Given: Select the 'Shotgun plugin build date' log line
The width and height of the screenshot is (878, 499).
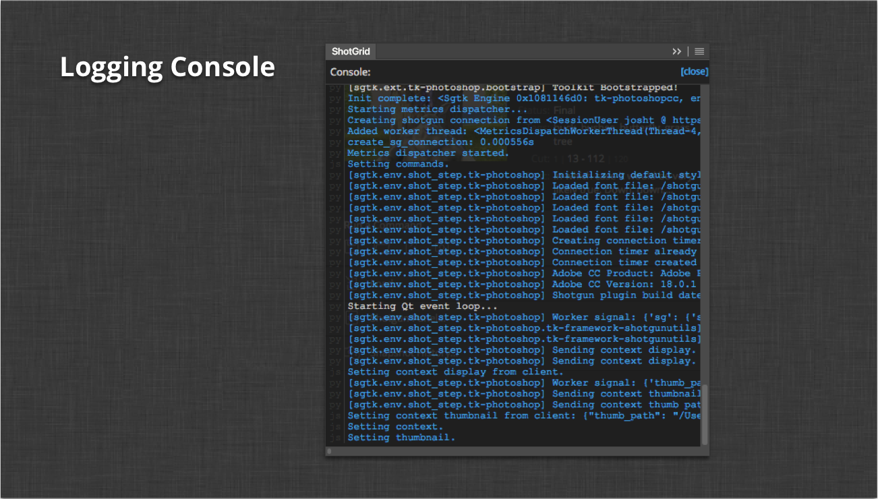Looking at the screenshot, I should [x=524, y=295].
